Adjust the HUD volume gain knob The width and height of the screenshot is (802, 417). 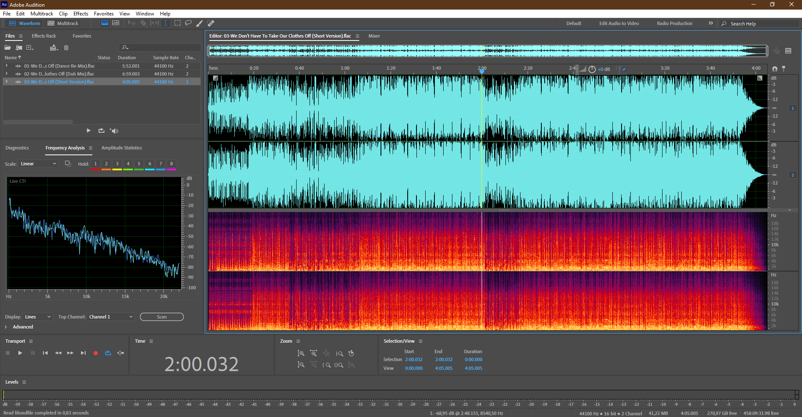point(592,69)
